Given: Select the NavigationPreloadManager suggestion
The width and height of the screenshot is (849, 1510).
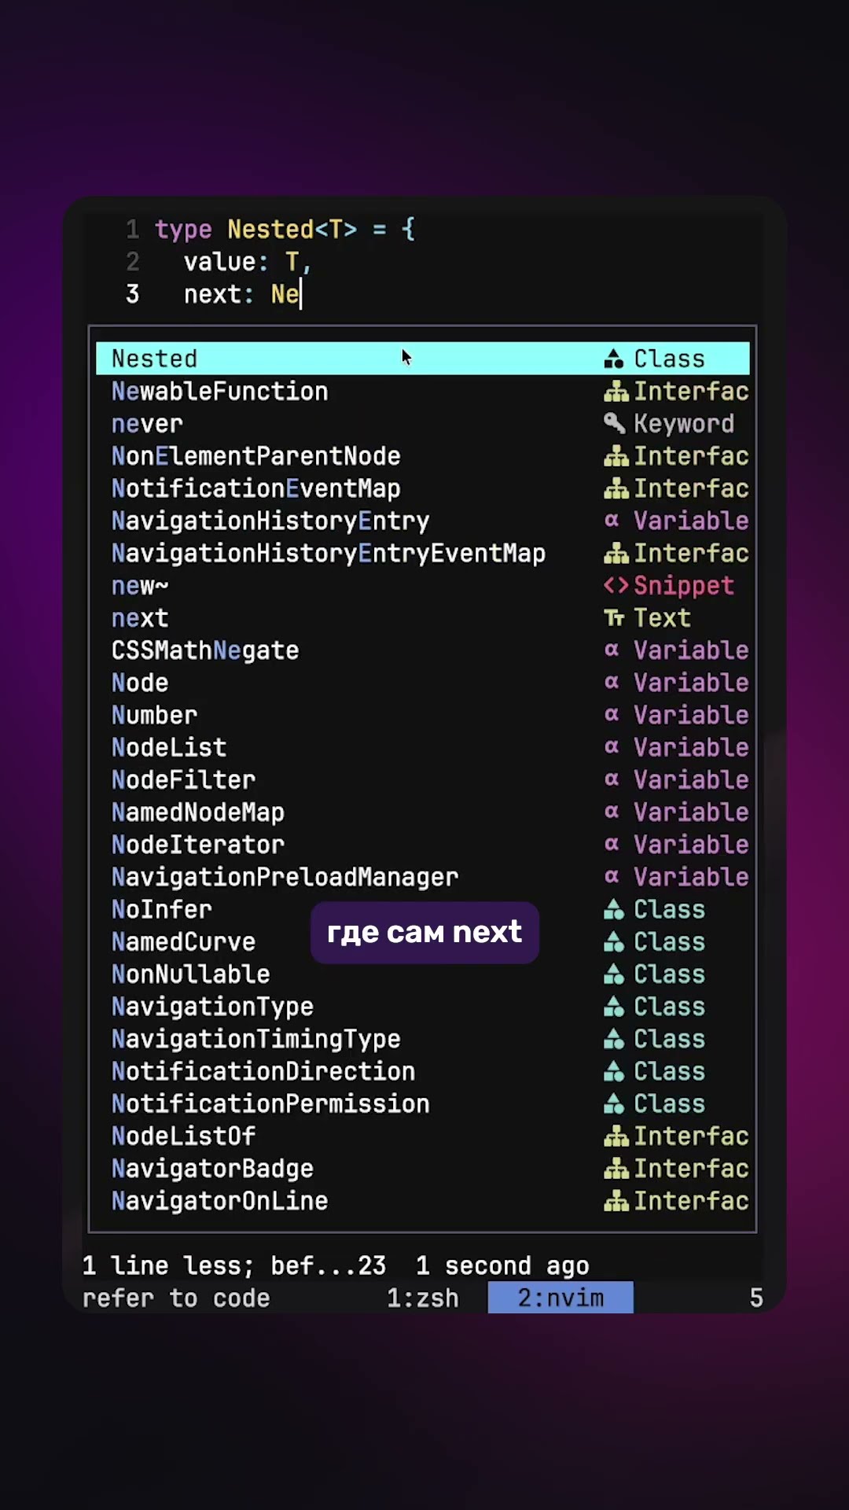Looking at the screenshot, I should click(x=285, y=877).
